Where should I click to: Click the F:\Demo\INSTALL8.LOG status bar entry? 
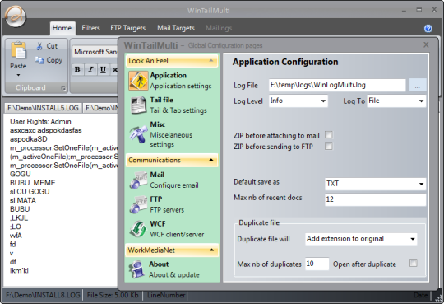[x=43, y=295]
